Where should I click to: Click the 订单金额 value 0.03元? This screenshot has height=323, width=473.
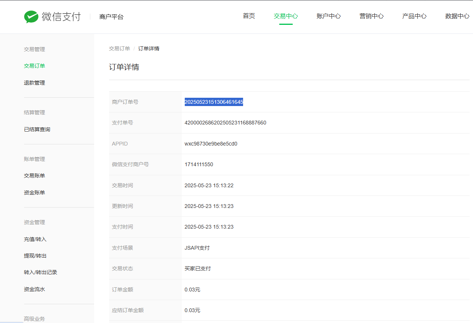click(192, 290)
